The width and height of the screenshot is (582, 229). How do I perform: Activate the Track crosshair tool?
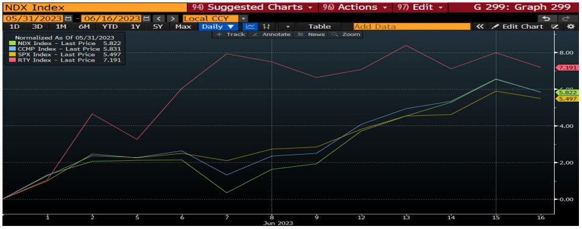click(231, 35)
